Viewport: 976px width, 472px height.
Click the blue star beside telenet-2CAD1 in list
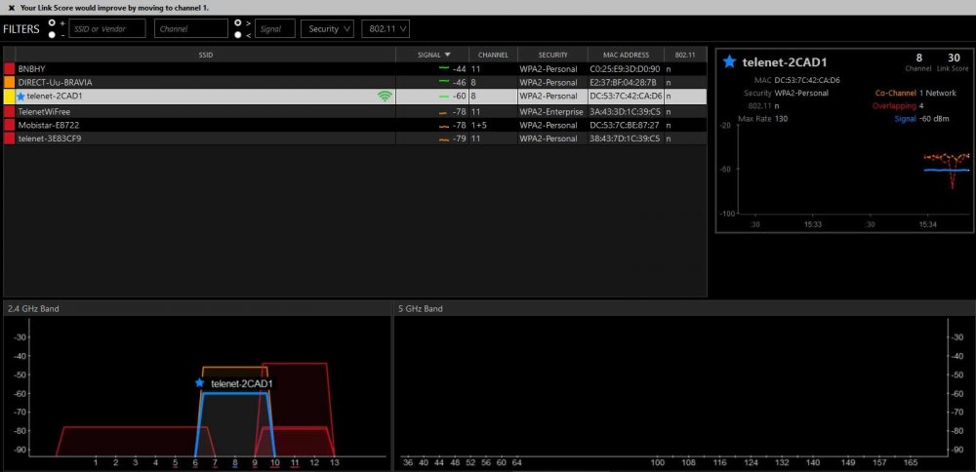20,97
